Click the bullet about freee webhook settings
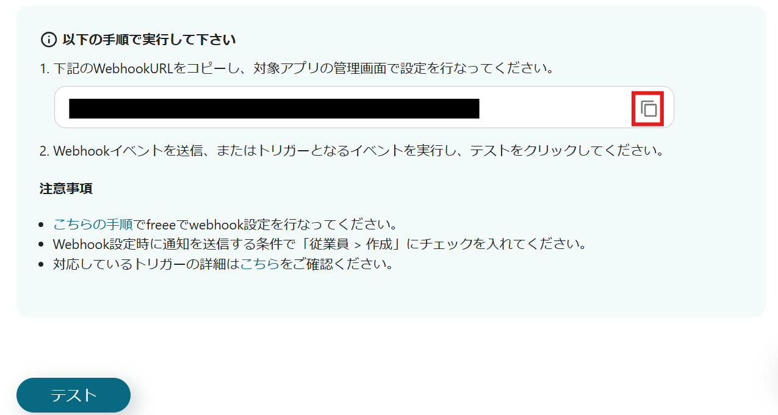Screen dimensions: 778x415 pos(226,224)
